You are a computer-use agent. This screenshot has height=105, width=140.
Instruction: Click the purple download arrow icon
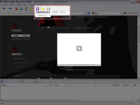pos(38,9)
